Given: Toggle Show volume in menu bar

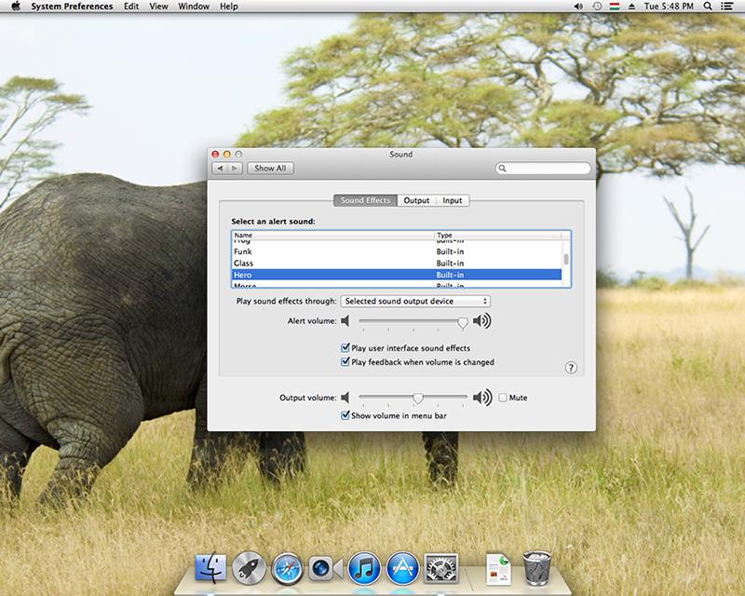Looking at the screenshot, I should pyautogui.click(x=345, y=415).
